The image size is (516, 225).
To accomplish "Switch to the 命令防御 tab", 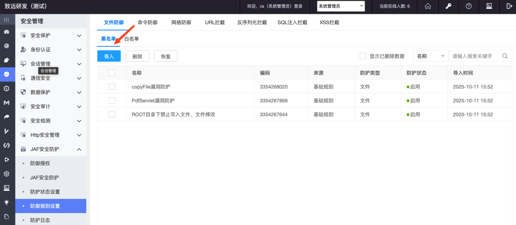I will pyautogui.click(x=148, y=22).
